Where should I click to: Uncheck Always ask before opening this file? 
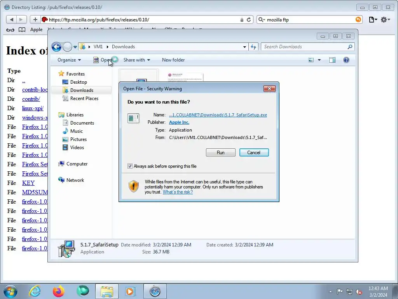coord(130,166)
